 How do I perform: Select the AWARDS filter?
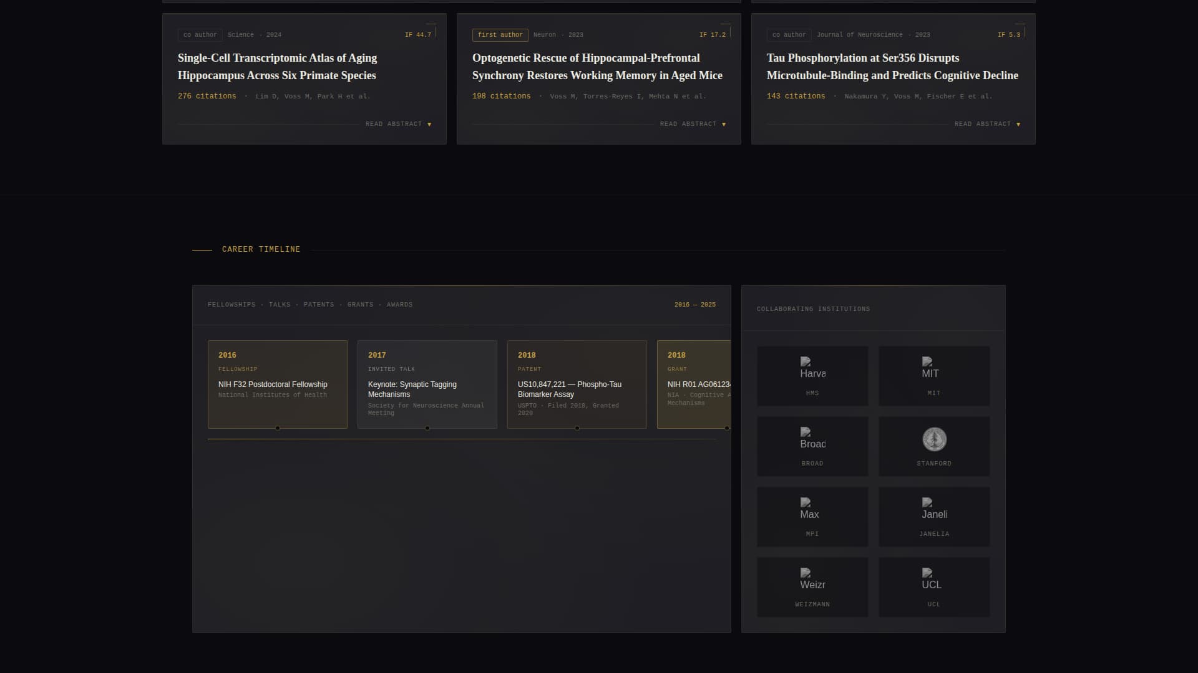click(399, 305)
